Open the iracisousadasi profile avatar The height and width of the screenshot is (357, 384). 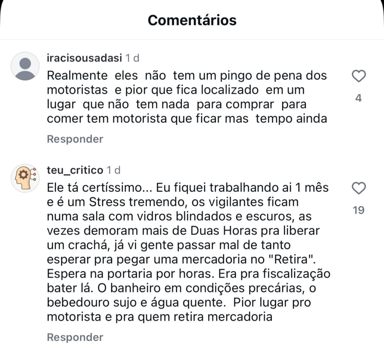coord(25,66)
